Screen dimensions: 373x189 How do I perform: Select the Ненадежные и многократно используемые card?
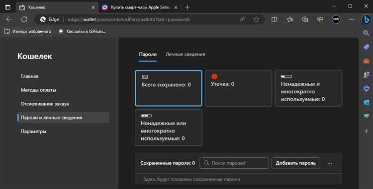tap(308, 88)
